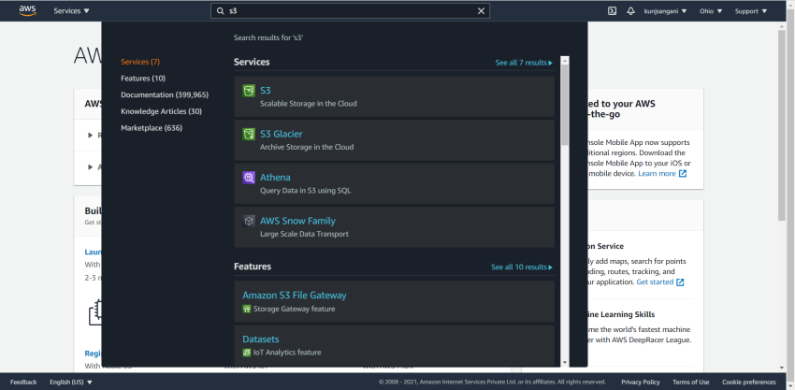The image size is (795, 390).
Task: Open the notifications bell
Action: [x=630, y=10]
